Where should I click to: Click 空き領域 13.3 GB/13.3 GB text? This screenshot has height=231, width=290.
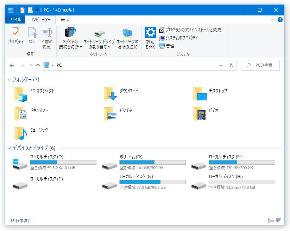click(x=232, y=187)
